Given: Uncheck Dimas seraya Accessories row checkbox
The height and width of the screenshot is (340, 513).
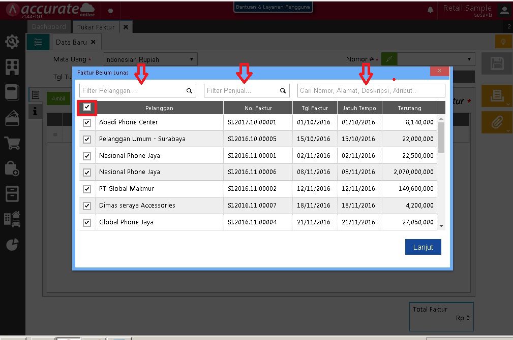Looking at the screenshot, I should (x=87, y=206).
